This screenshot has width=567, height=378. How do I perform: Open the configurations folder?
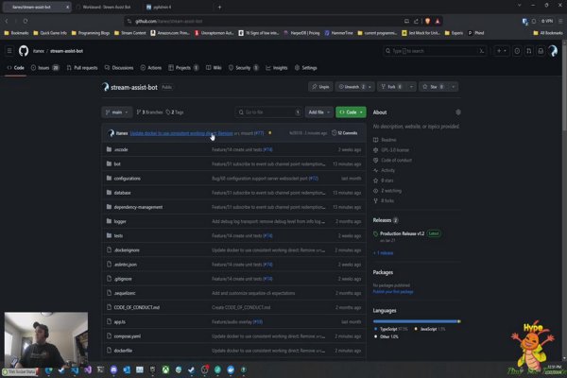[x=127, y=179]
